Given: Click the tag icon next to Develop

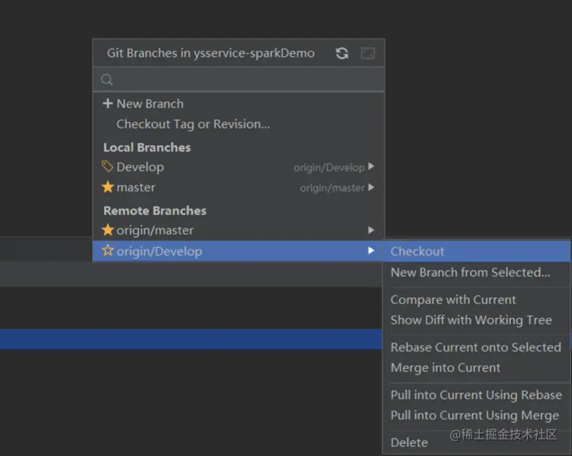Looking at the screenshot, I should [x=108, y=167].
